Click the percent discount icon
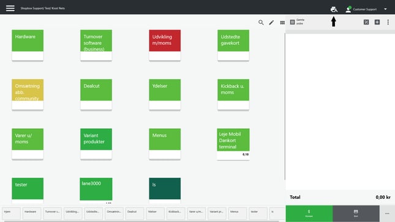The height and width of the screenshot is (222, 395). (366, 22)
